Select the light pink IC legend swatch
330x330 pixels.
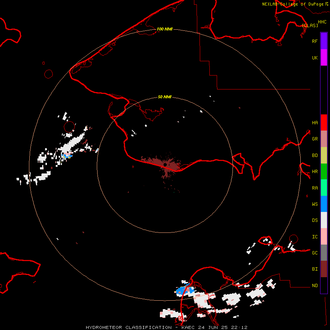(x=324, y=236)
